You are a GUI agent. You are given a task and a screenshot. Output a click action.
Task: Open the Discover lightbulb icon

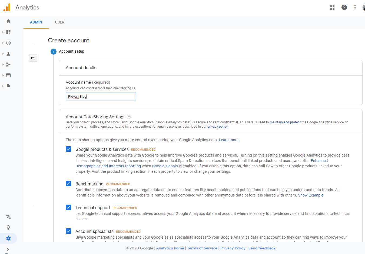point(8,228)
